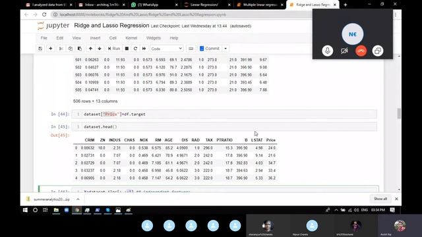Open the pop-out window button in call overlay

coord(378,51)
